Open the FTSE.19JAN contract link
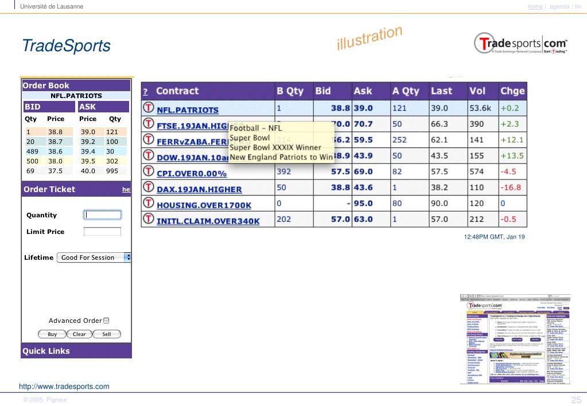This screenshot has width=587, height=406. (192, 126)
